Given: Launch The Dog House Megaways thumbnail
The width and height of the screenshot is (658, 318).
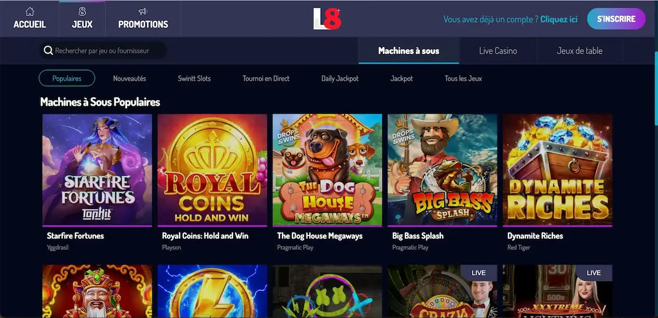Looking at the screenshot, I should pyautogui.click(x=327, y=170).
